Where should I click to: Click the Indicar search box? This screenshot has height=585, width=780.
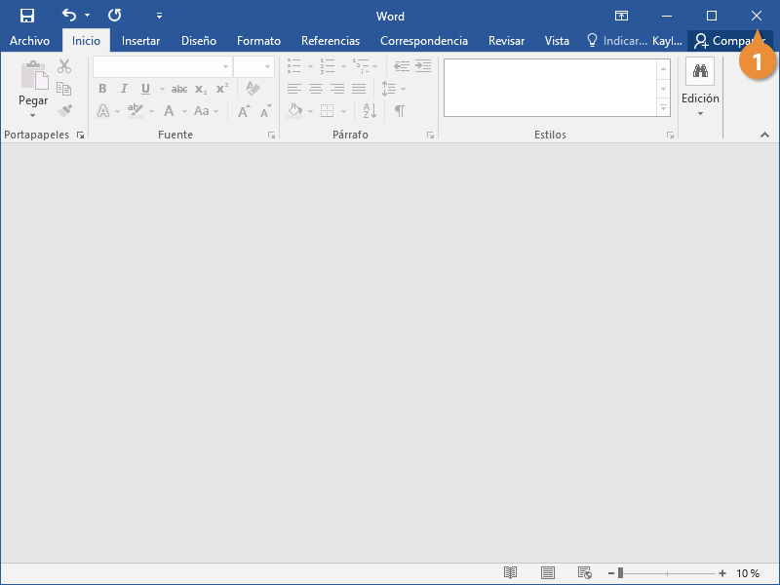pos(617,41)
